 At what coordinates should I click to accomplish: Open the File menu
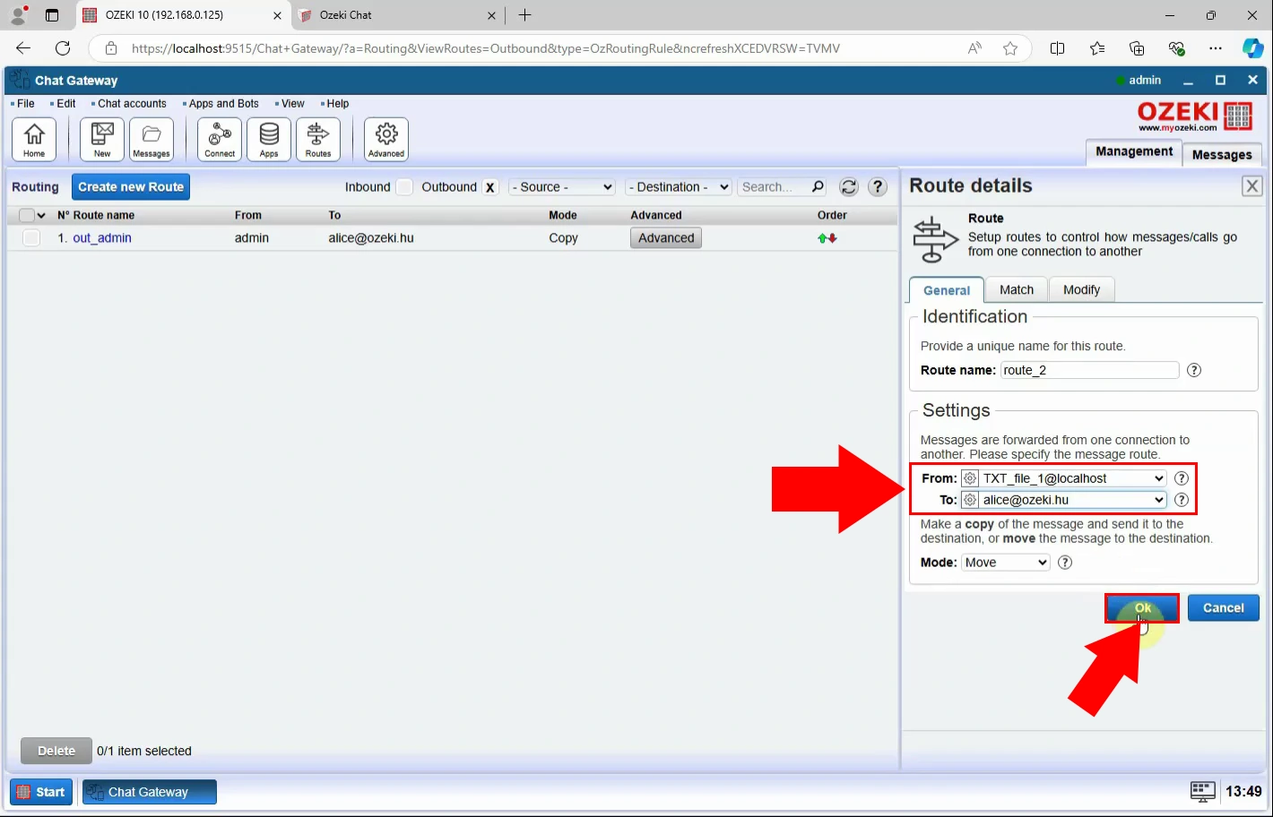point(25,104)
